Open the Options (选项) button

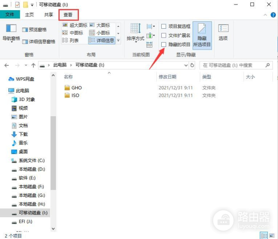point(223,32)
